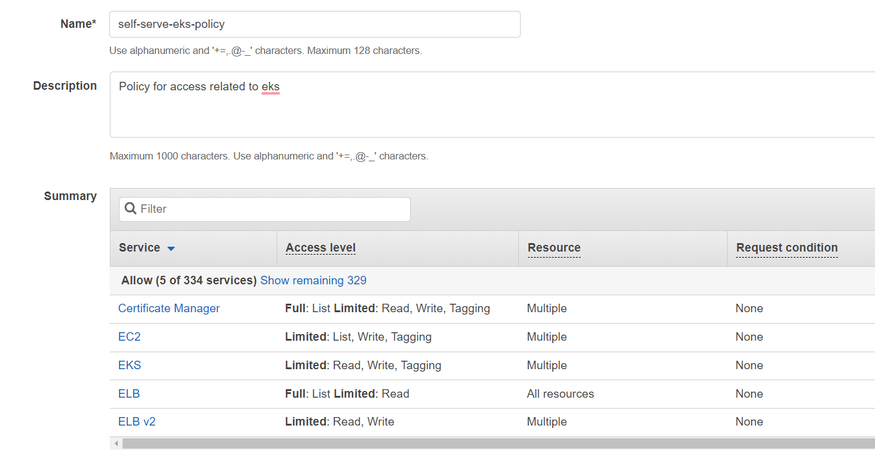This screenshot has width=875, height=468.
Task: Click the Request condition column header
Action: [x=787, y=248]
